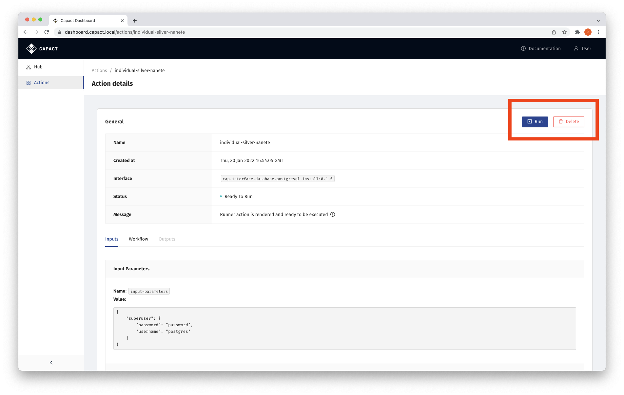Screen dimensions: 624x395
Task: Delete the individual-silver-nanete action
Action: 569,121
